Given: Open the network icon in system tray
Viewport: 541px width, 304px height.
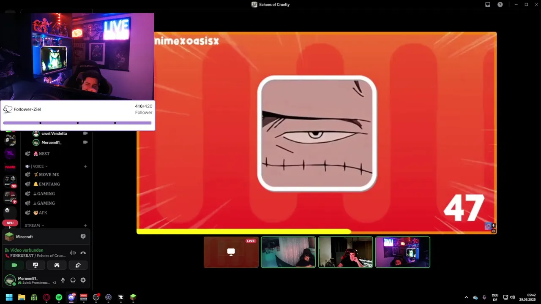Looking at the screenshot, I should [505, 297].
